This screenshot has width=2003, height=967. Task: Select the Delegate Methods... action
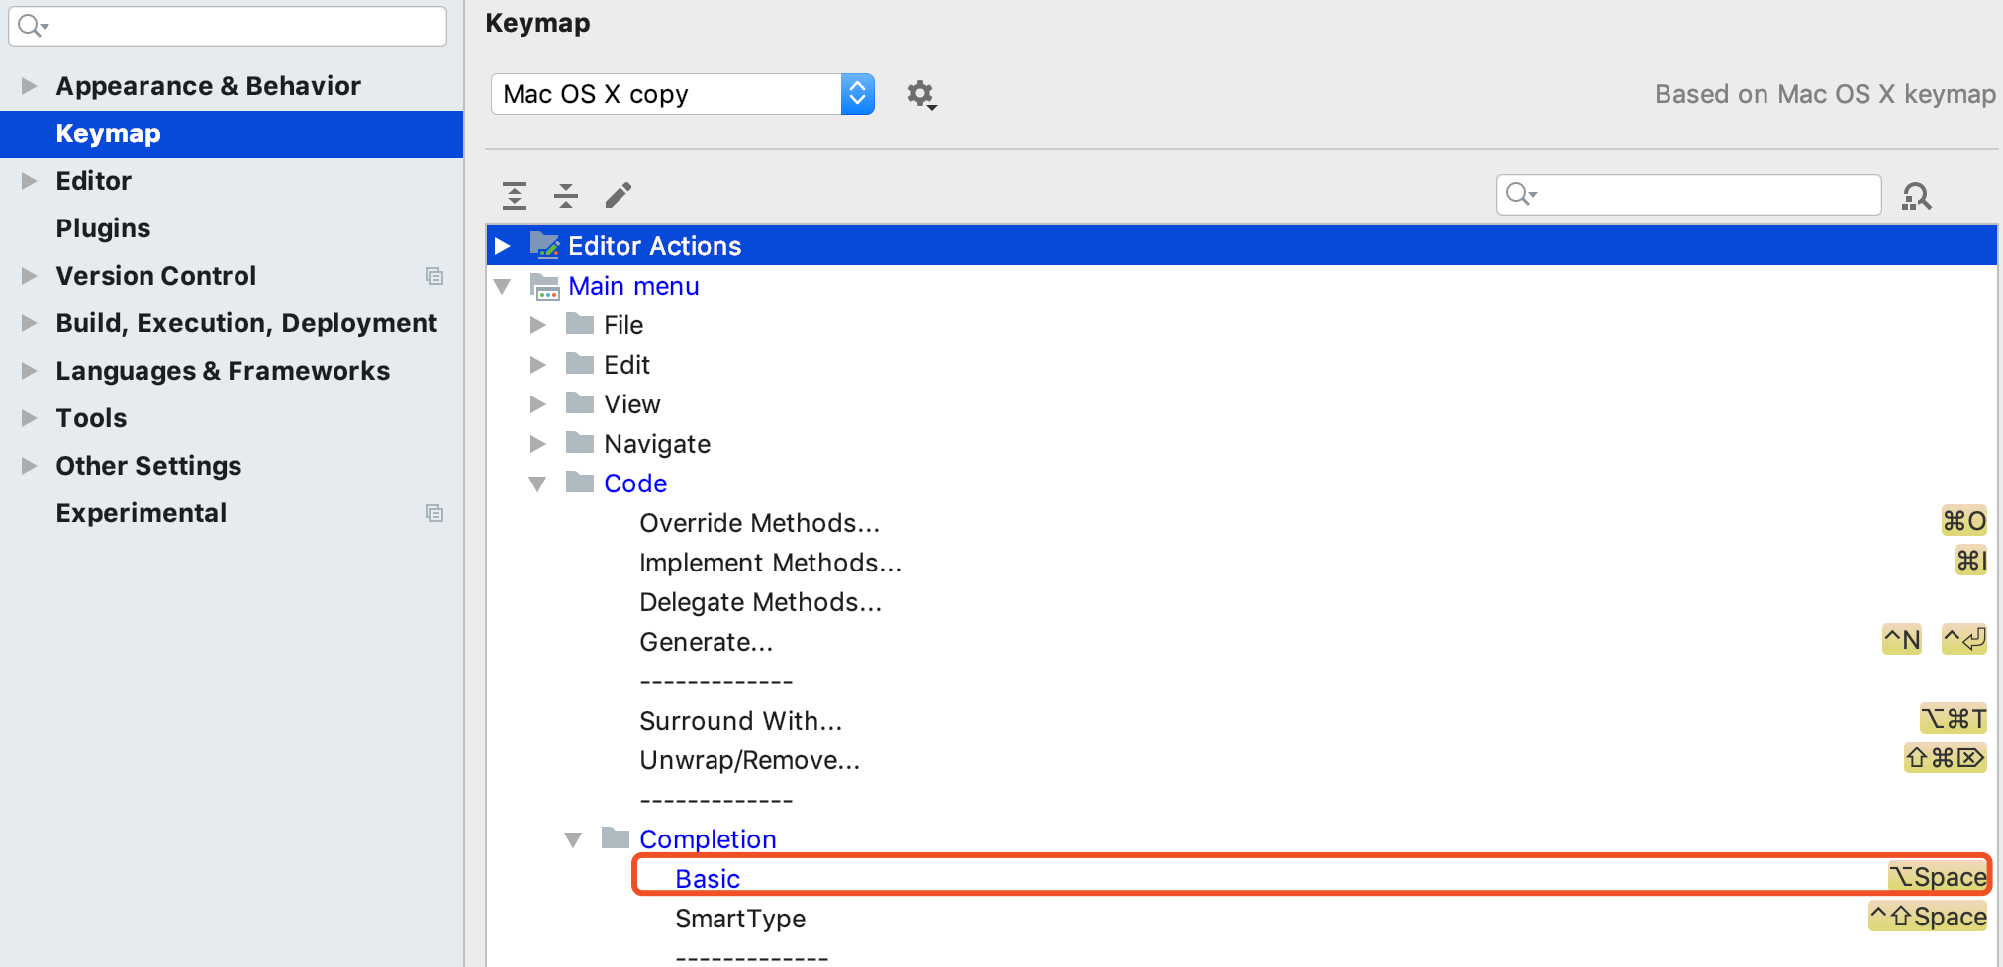pos(760,602)
